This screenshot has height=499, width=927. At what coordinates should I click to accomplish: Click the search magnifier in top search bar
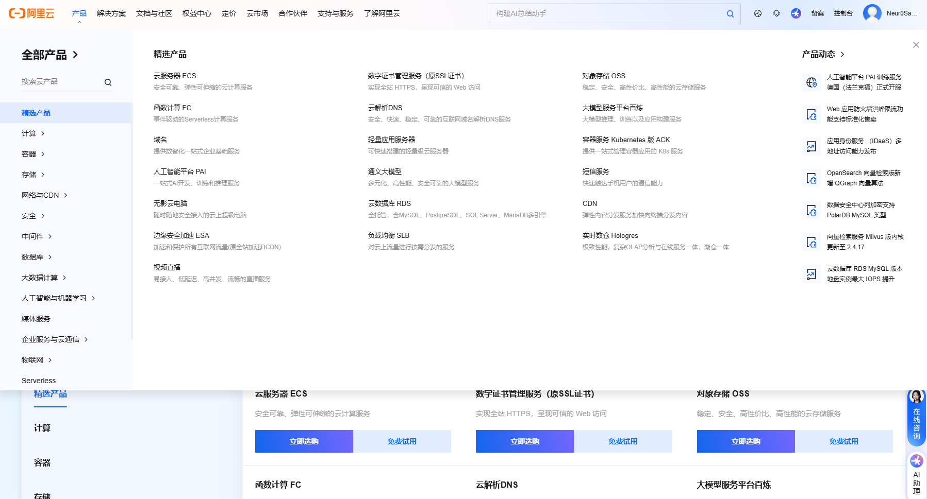(x=730, y=14)
